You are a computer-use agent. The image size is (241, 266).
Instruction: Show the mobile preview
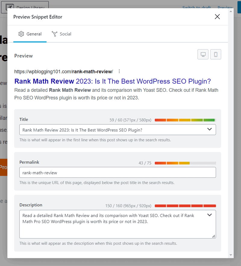pyautogui.click(x=216, y=54)
